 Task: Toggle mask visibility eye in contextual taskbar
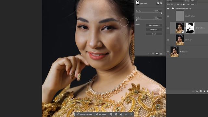[x=121, y=114]
